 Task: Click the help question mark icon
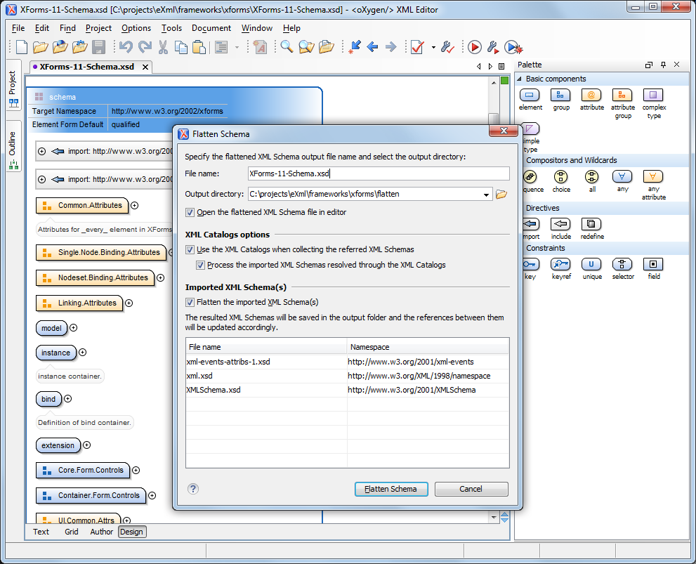192,489
